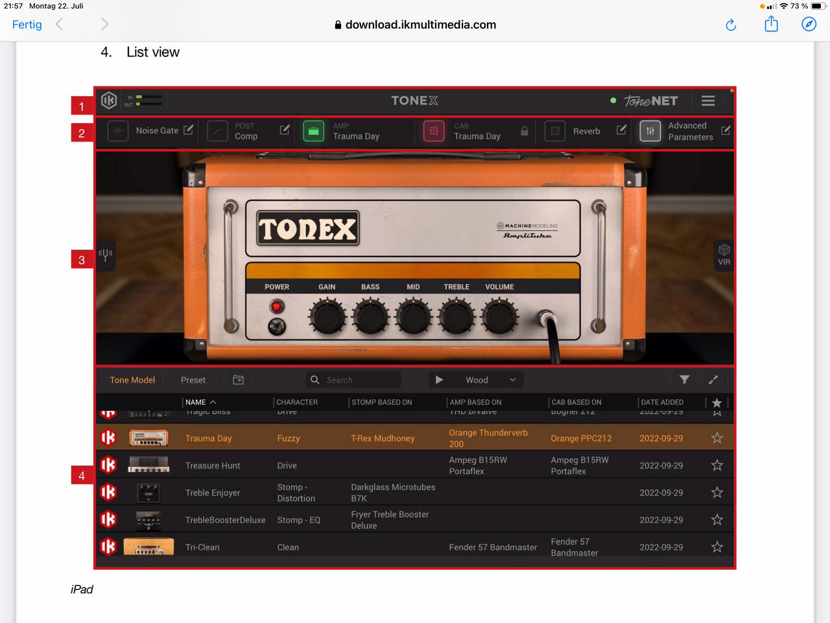
Task: Open the hamburger menu in TONEX header
Action: tap(708, 101)
